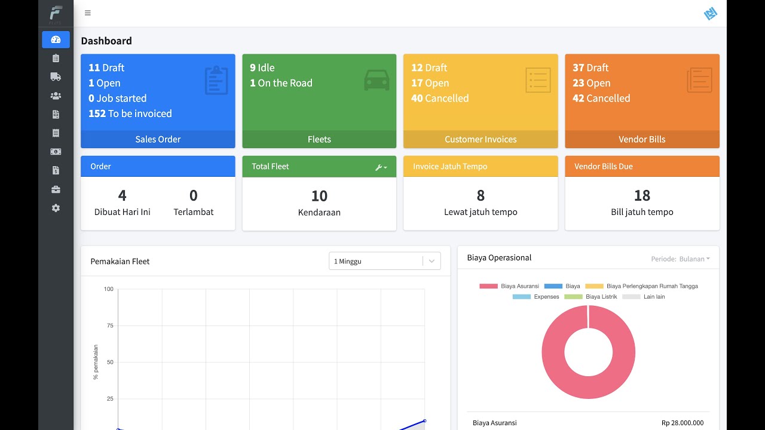Toggle the Biaya Perlengkapan Rumah Tangga legend swatch

[x=594, y=286]
